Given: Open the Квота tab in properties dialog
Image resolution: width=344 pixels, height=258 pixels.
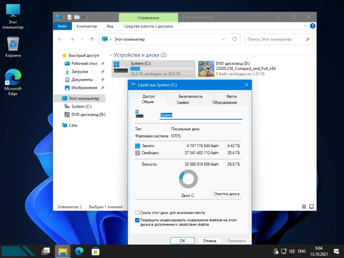Looking at the screenshot, I should tap(231, 96).
